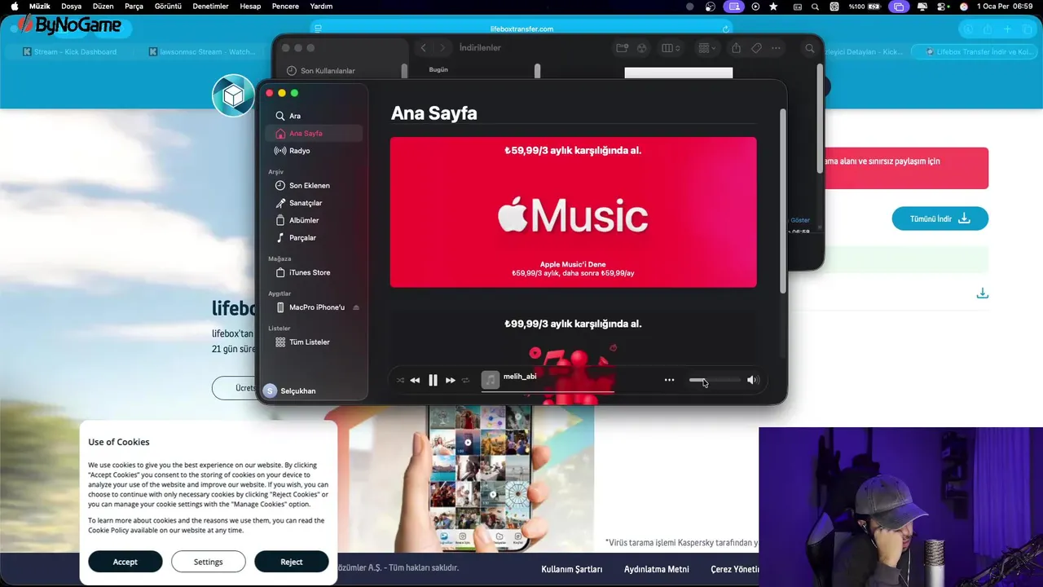Image resolution: width=1043 pixels, height=587 pixels.
Task: Open the player's more options dots
Action: 669,380
